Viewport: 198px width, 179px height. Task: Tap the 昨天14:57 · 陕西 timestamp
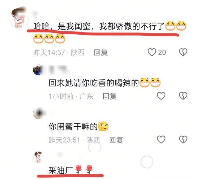(59, 52)
